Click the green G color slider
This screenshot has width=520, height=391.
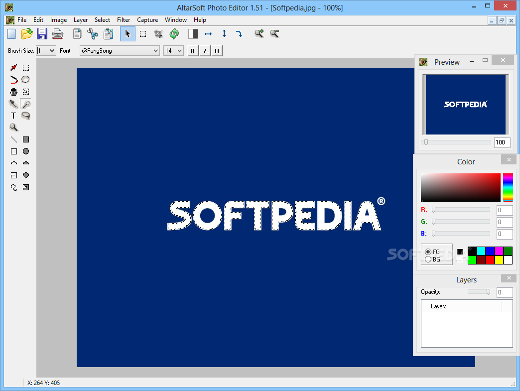(461, 222)
